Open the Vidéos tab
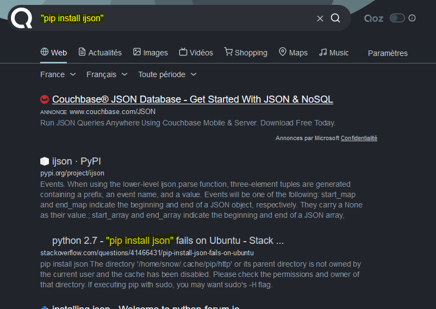The height and width of the screenshot is (309, 436). 196,53
